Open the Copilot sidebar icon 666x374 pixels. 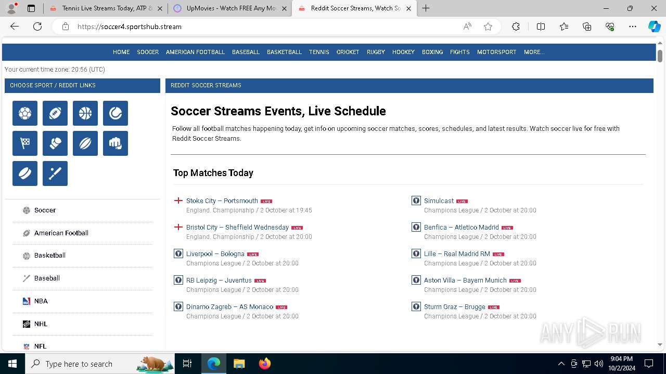click(654, 26)
